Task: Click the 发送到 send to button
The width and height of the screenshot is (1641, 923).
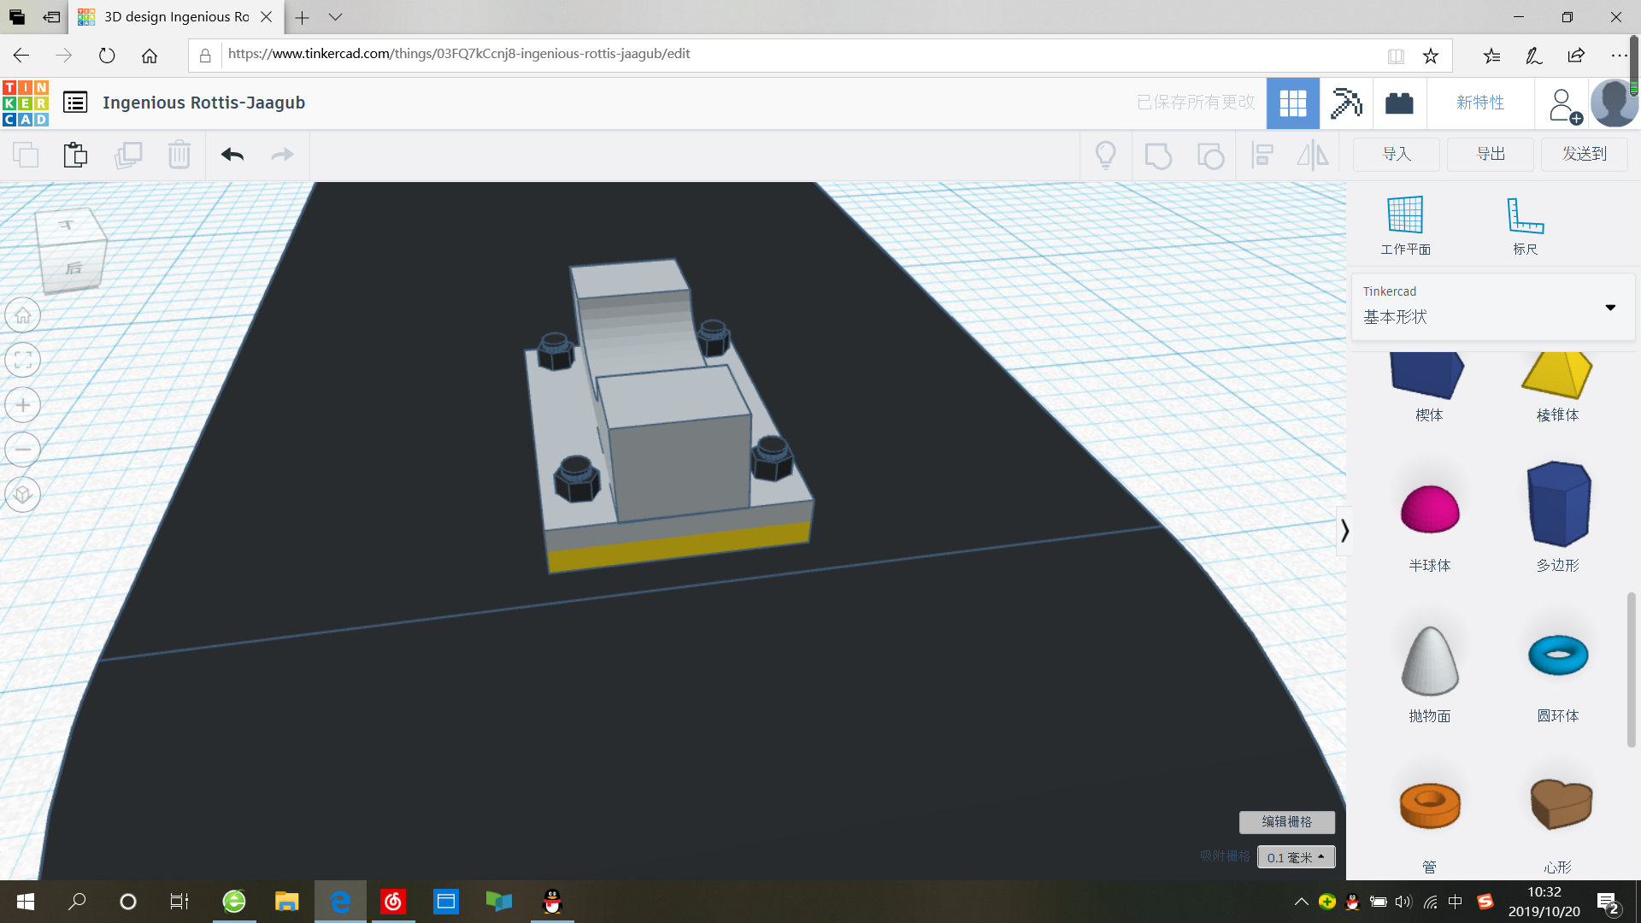Action: 1585,154
